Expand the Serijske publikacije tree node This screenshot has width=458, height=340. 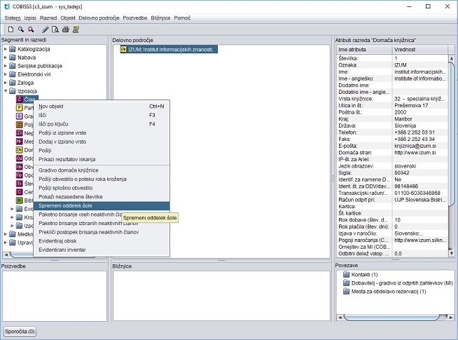(6, 66)
